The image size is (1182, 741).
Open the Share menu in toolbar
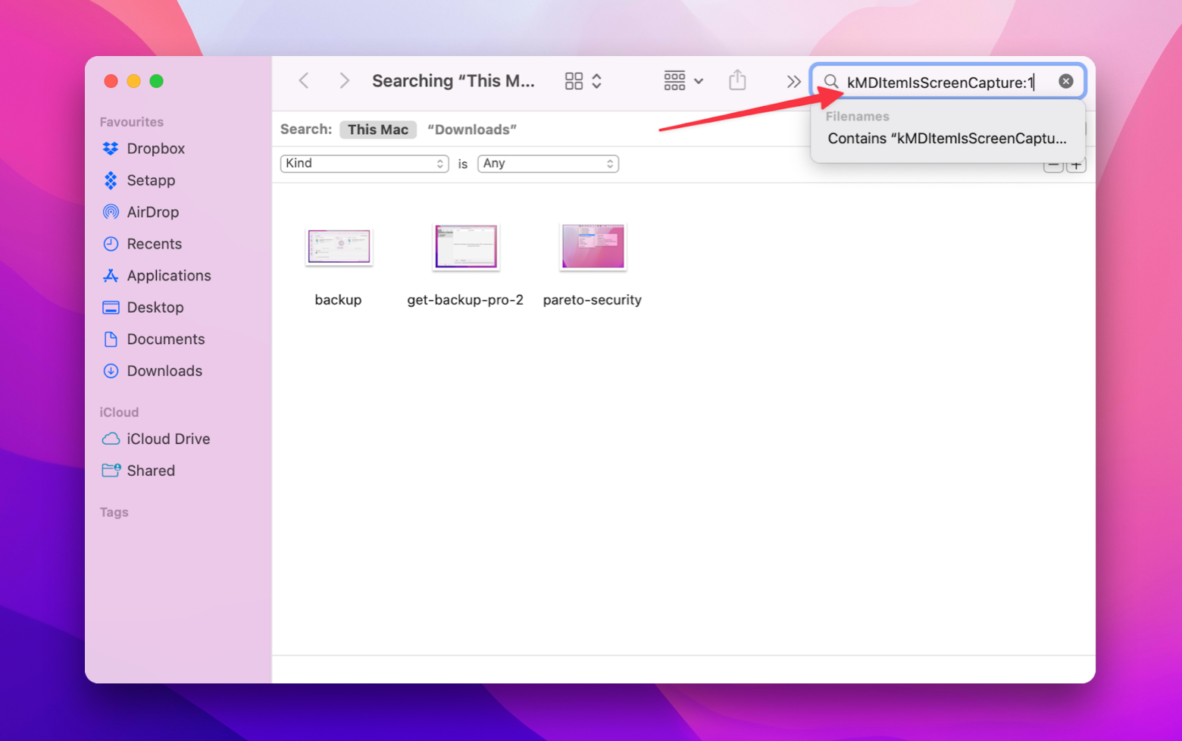pos(737,80)
